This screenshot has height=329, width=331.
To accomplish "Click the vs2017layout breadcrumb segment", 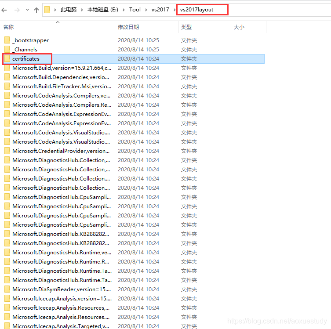I will tap(196, 10).
